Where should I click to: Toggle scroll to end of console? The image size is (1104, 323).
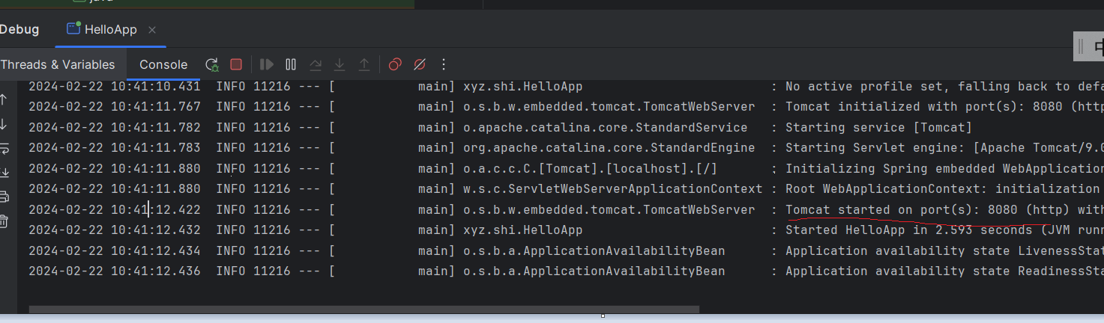(4, 173)
